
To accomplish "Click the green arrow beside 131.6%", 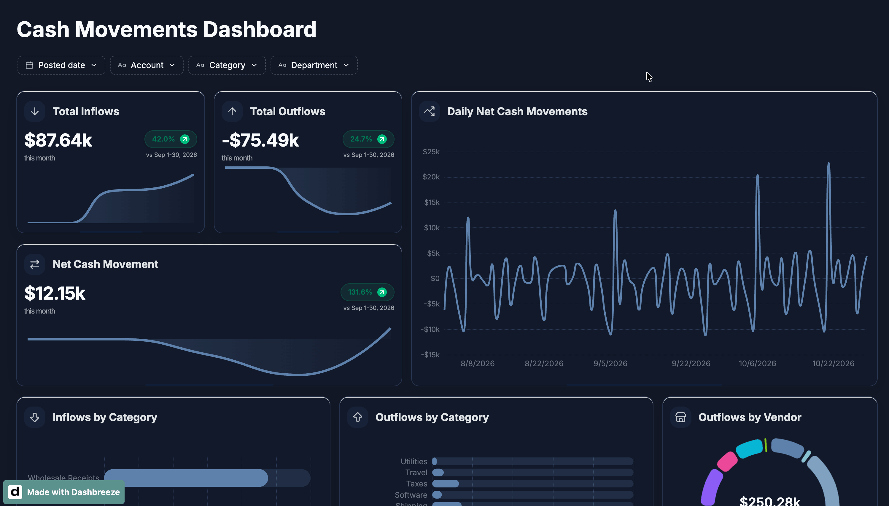I will pos(382,292).
